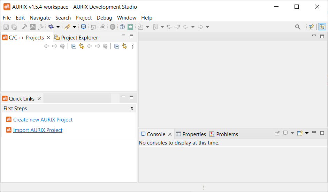Click the magnifier search icon
This screenshot has height=192, width=328.
coord(298,27)
